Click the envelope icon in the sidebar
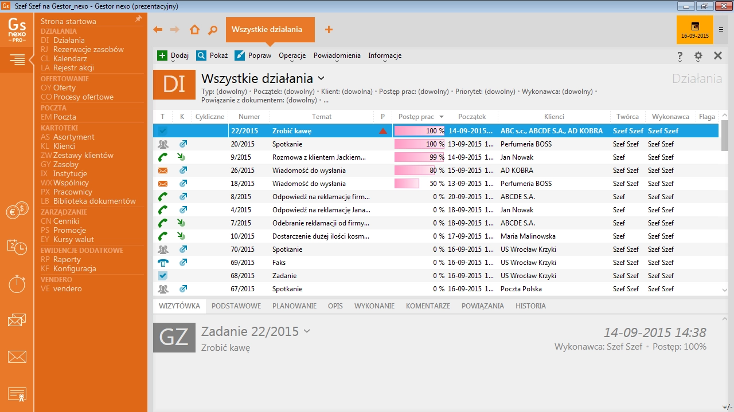The width and height of the screenshot is (734, 412). (x=17, y=356)
